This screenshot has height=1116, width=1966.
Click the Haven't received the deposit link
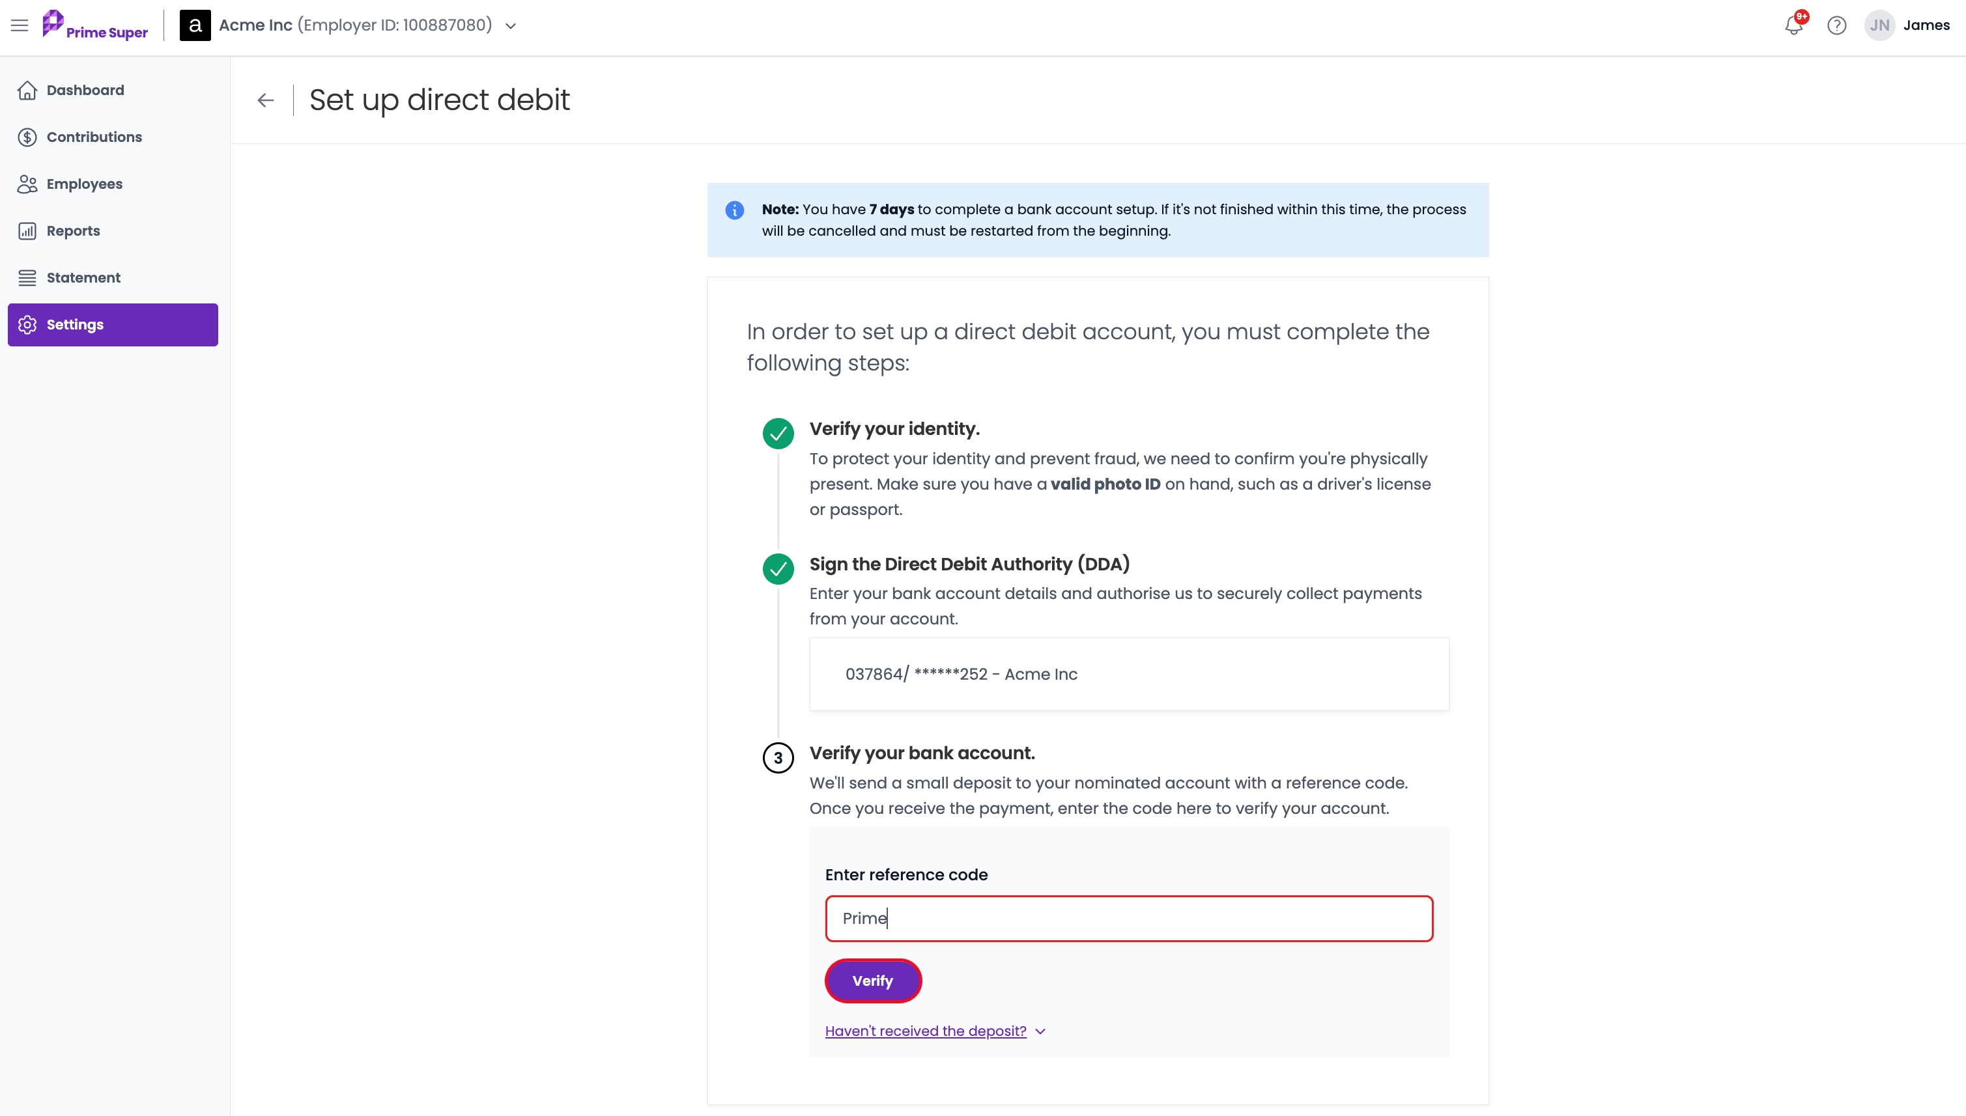click(926, 1032)
